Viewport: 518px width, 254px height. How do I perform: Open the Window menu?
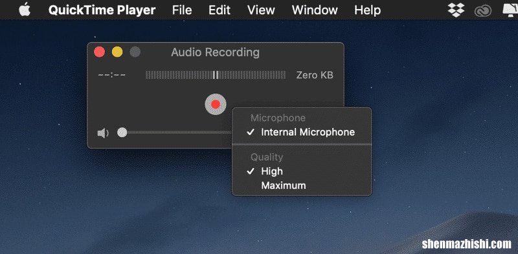[315, 10]
